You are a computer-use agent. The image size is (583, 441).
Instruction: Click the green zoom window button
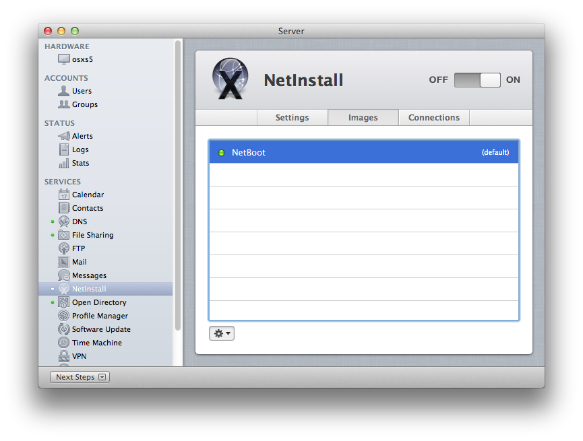click(x=75, y=31)
